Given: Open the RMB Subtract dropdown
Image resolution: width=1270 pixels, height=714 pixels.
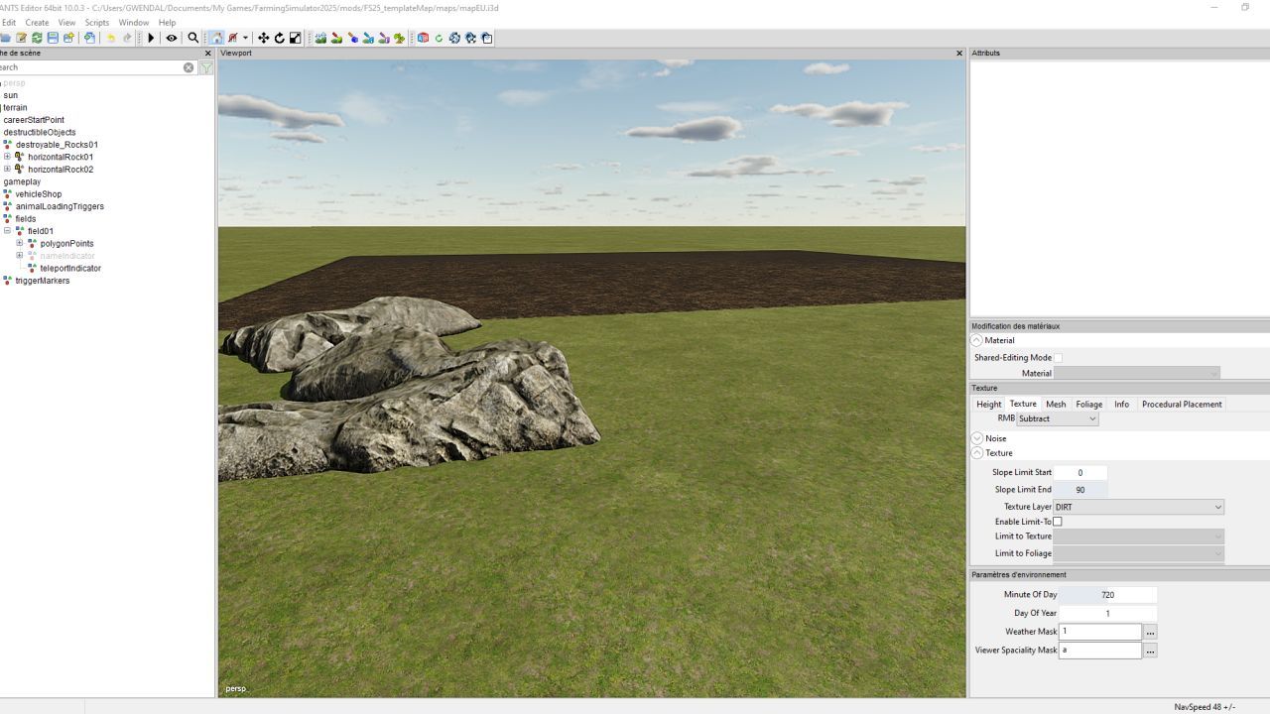Looking at the screenshot, I should pos(1057,418).
